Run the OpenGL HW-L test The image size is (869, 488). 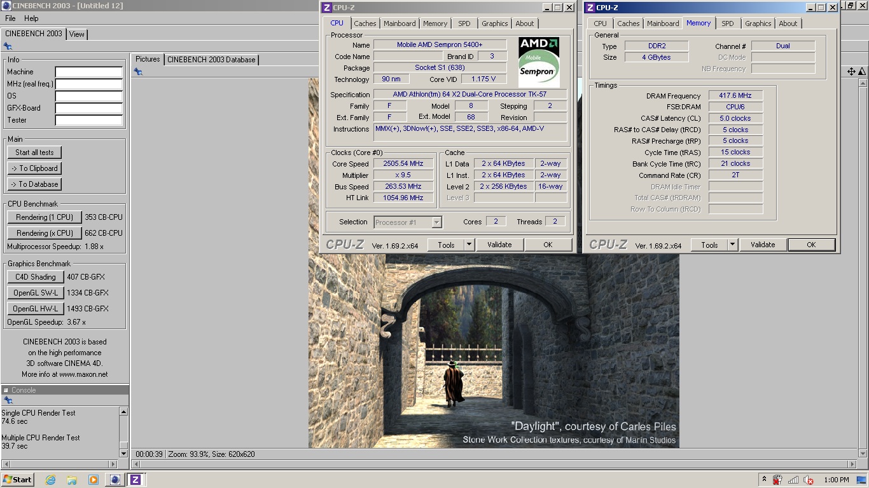(36, 309)
